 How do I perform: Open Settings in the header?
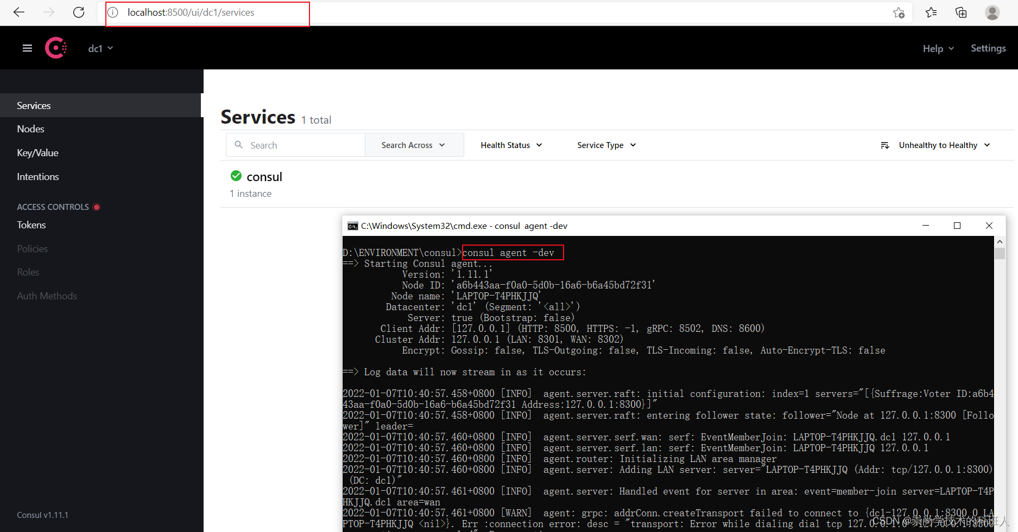pyautogui.click(x=988, y=48)
